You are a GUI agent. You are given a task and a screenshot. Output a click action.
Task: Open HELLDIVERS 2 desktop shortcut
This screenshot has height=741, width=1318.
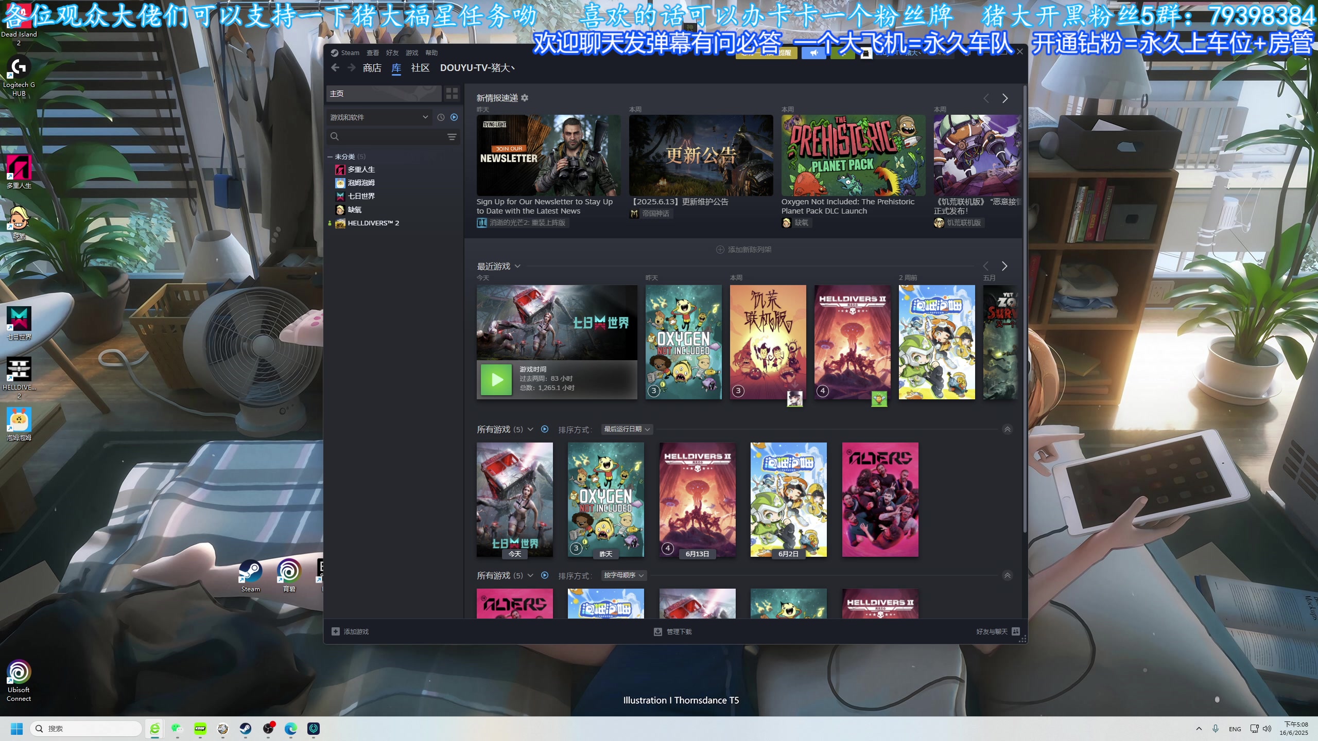click(x=19, y=378)
